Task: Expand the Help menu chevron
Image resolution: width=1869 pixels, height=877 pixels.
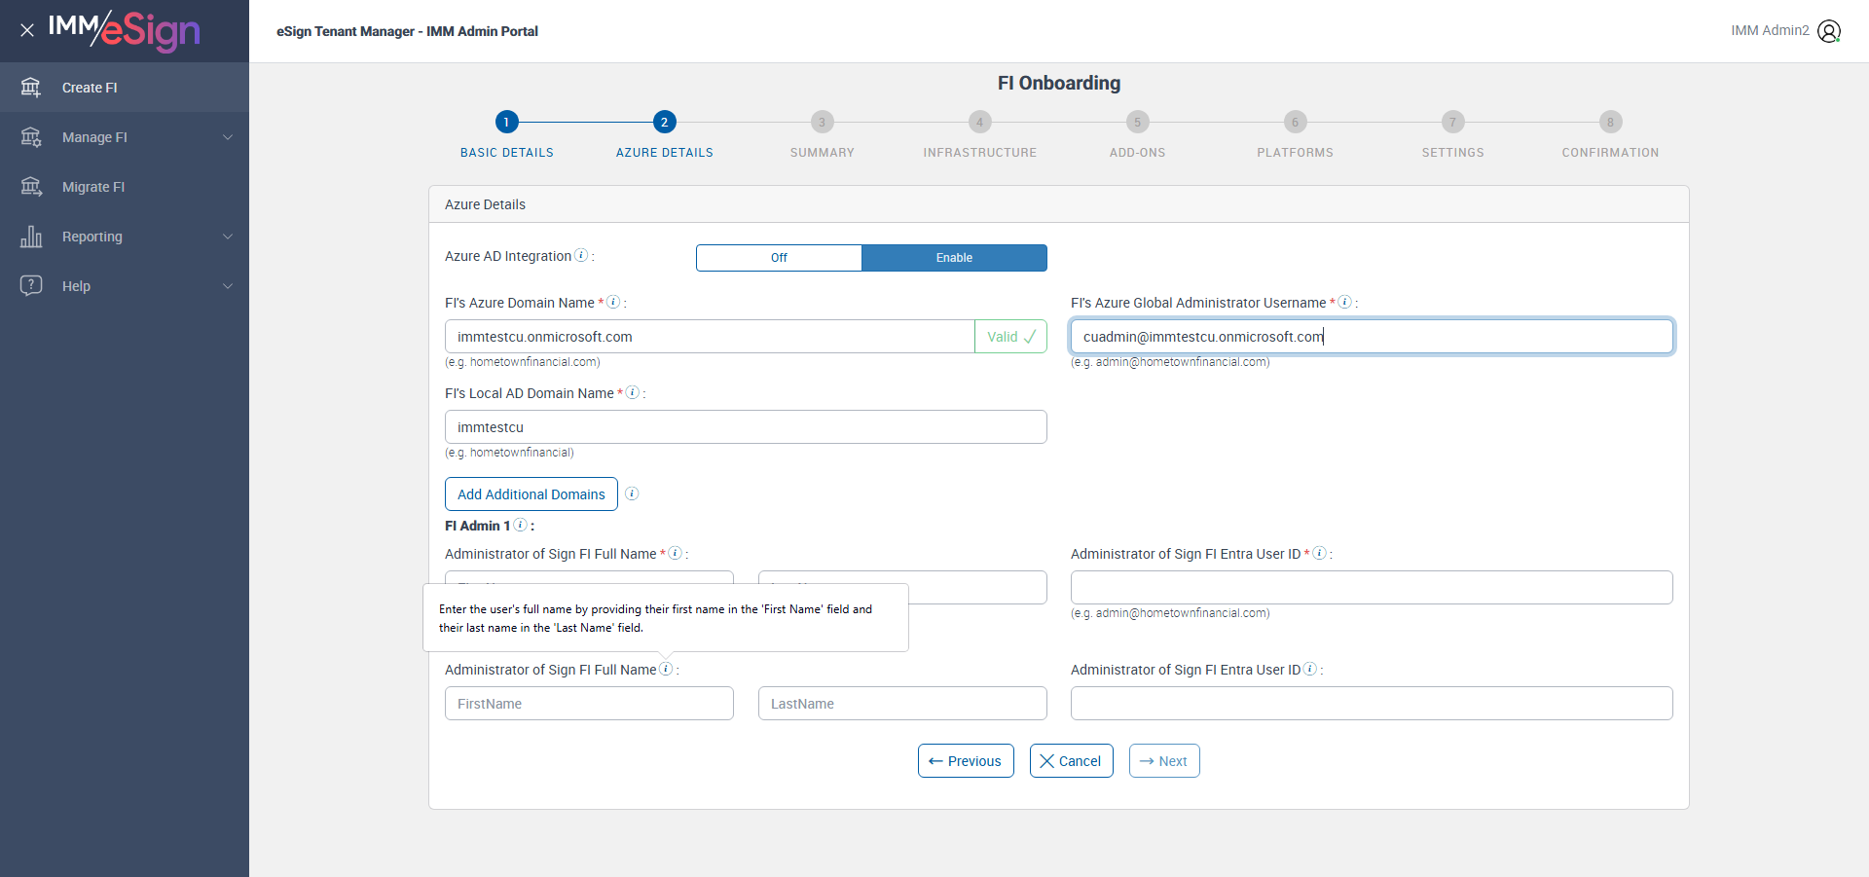Action: pos(228,286)
